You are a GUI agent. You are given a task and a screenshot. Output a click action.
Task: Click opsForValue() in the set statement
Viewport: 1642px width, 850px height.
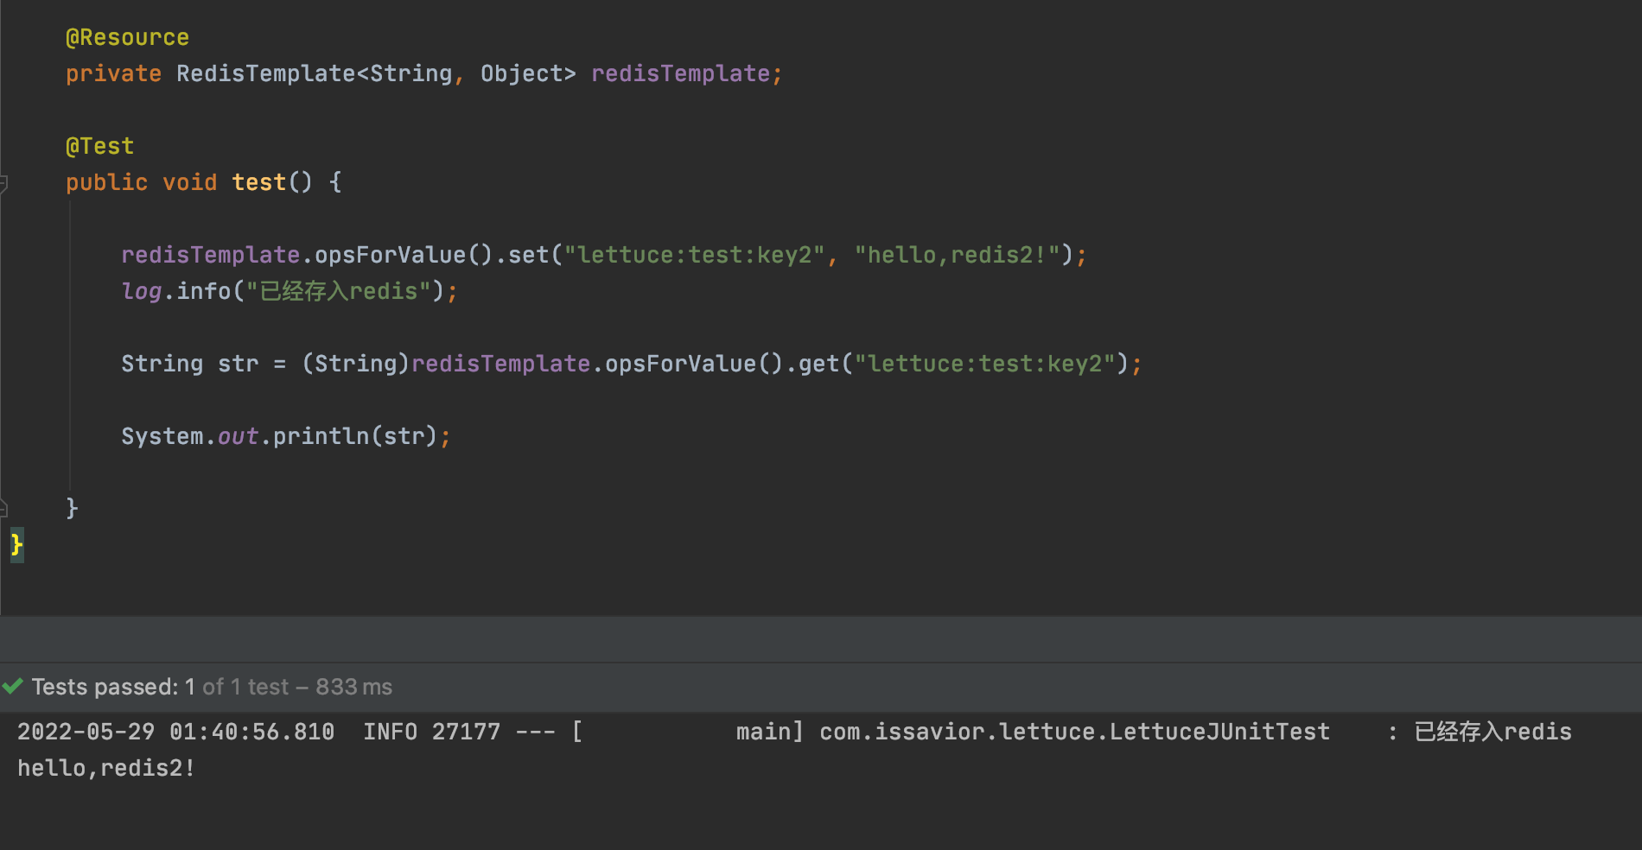(404, 256)
